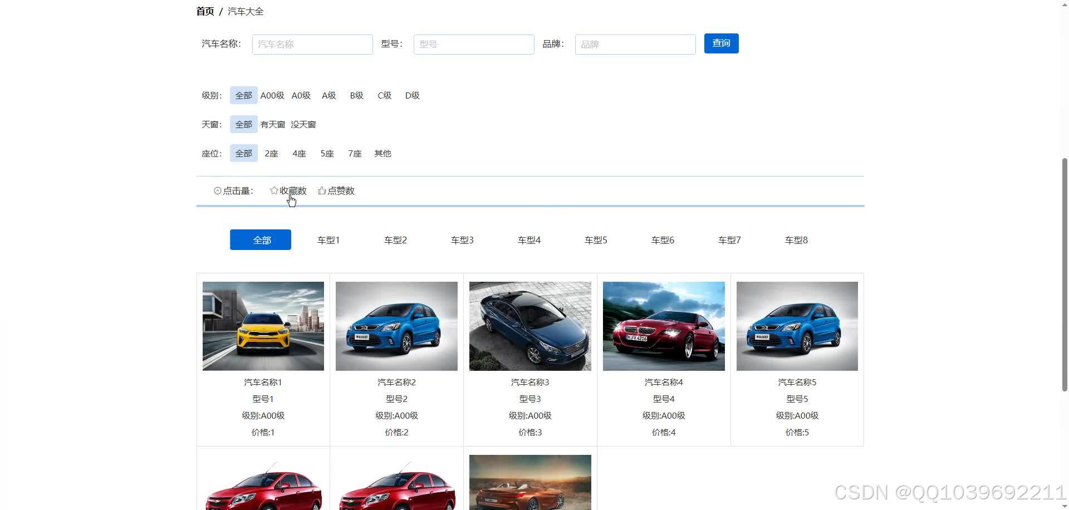This screenshot has width=1069, height=510.
Task: Filter by A级 level
Action: click(x=329, y=95)
